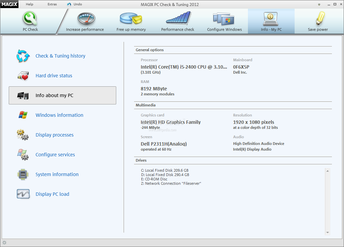Click the Drives list scrollbar track
This screenshot has width=344, height=247.
[x=328, y=202]
